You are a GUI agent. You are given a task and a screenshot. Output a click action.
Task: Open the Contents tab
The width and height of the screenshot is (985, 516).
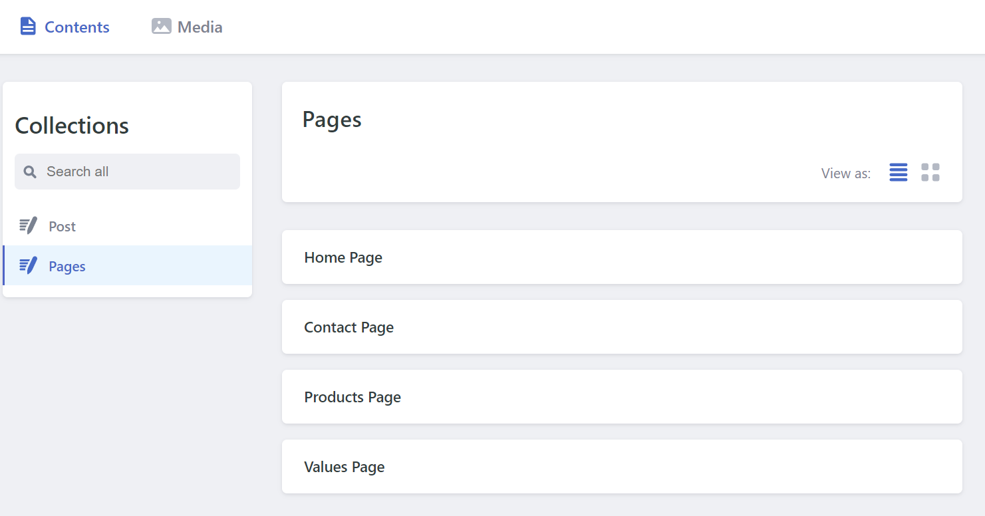(x=76, y=27)
